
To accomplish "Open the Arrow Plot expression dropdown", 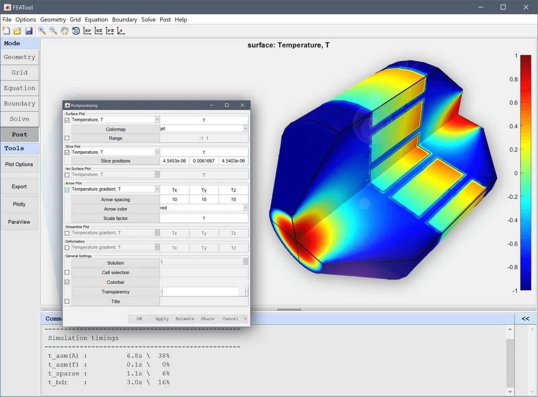I will point(157,189).
